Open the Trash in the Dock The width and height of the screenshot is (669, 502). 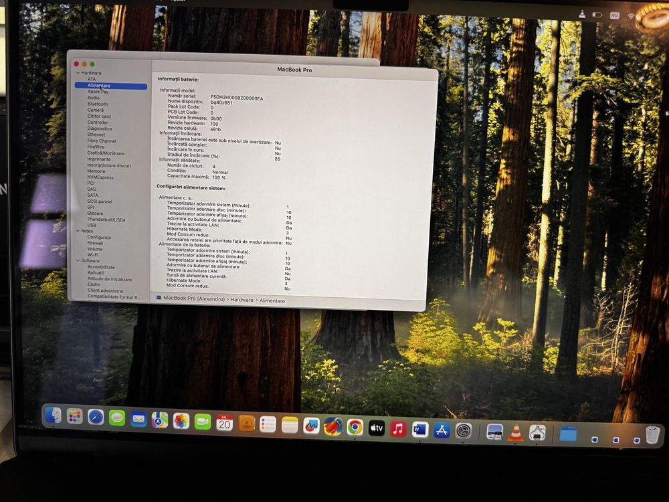click(652, 436)
